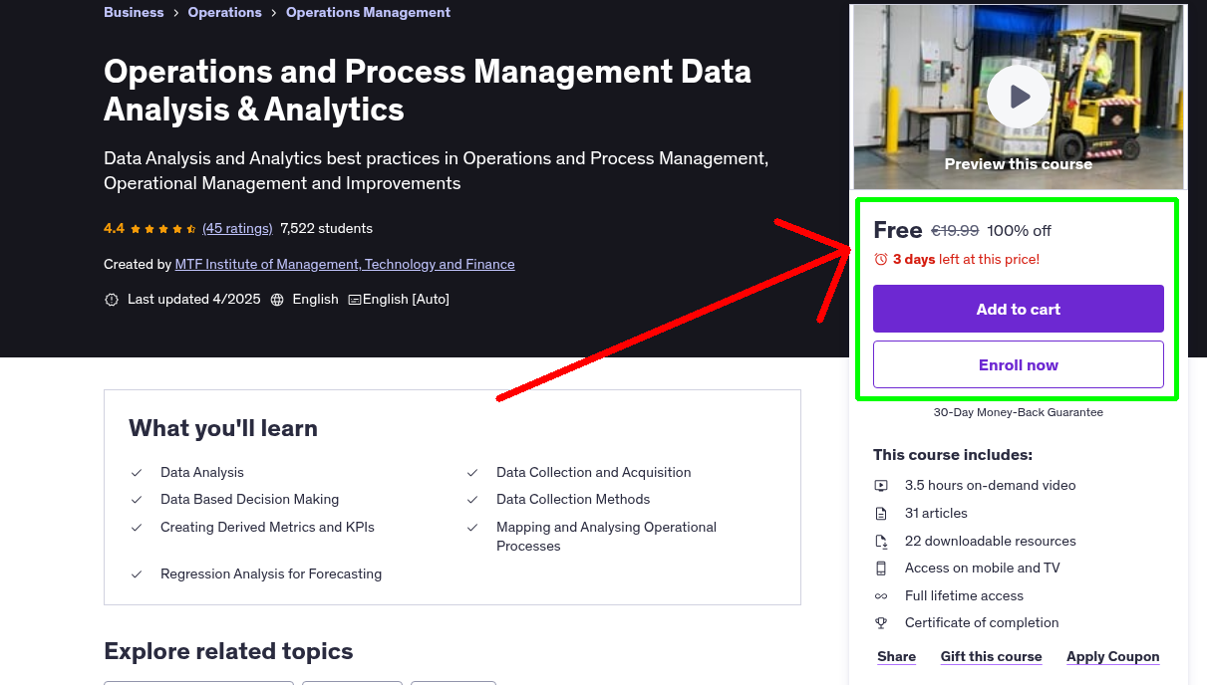The width and height of the screenshot is (1207, 685).
Task: Click the Enroll now button
Action: coord(1019,364)
